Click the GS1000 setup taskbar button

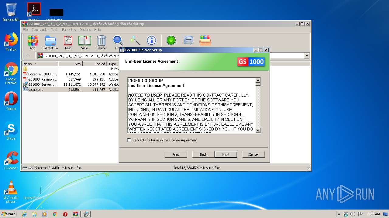click(x=86, y=214)
